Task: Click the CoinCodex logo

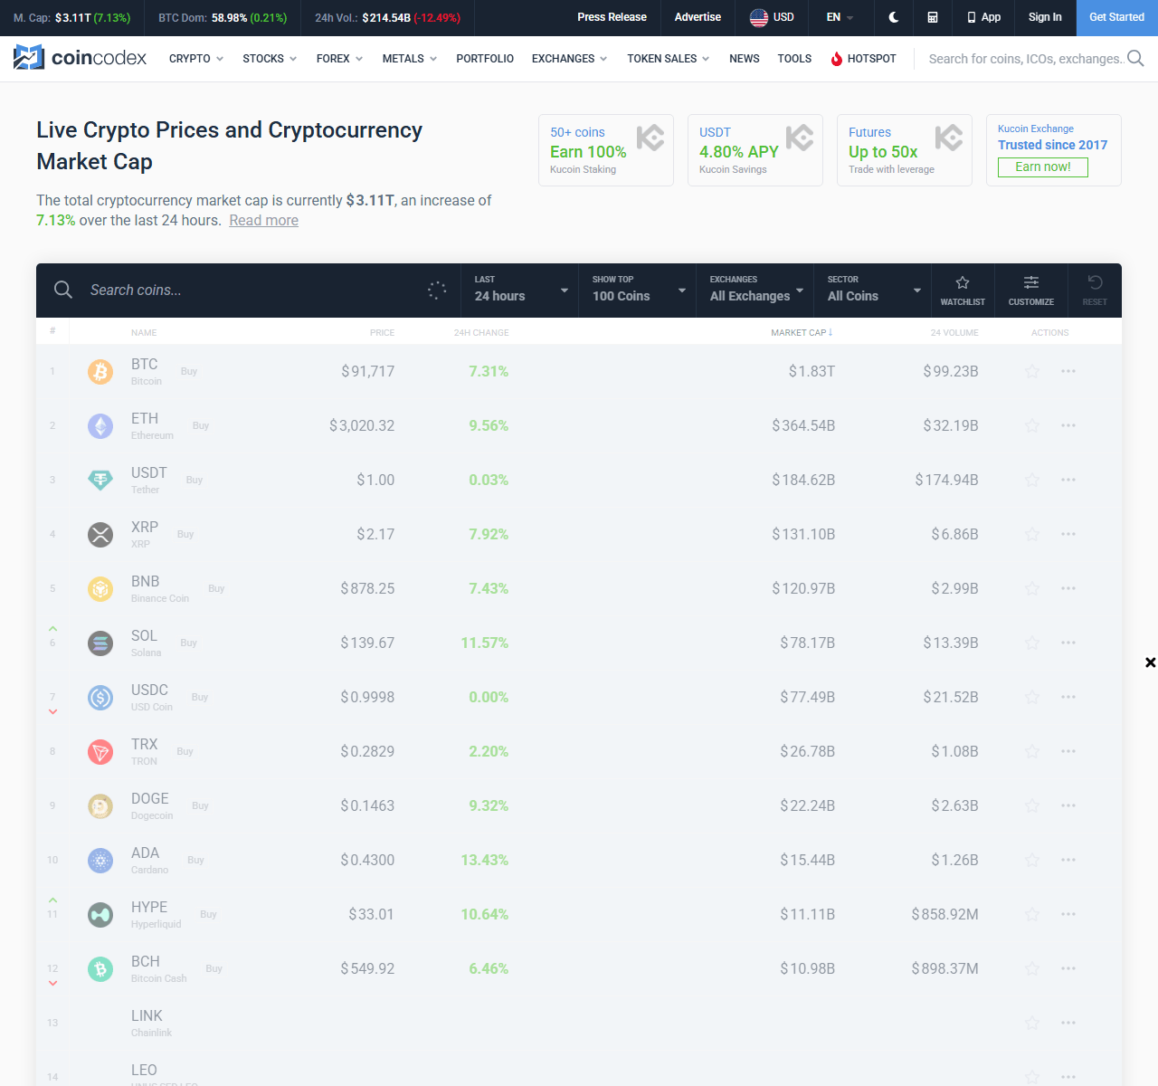Action: coord(81,58)
